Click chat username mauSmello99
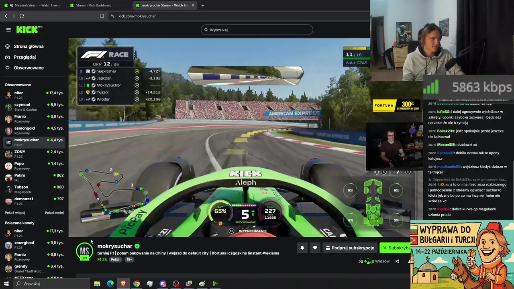514x289 pixels. click(x=449, y=167)
